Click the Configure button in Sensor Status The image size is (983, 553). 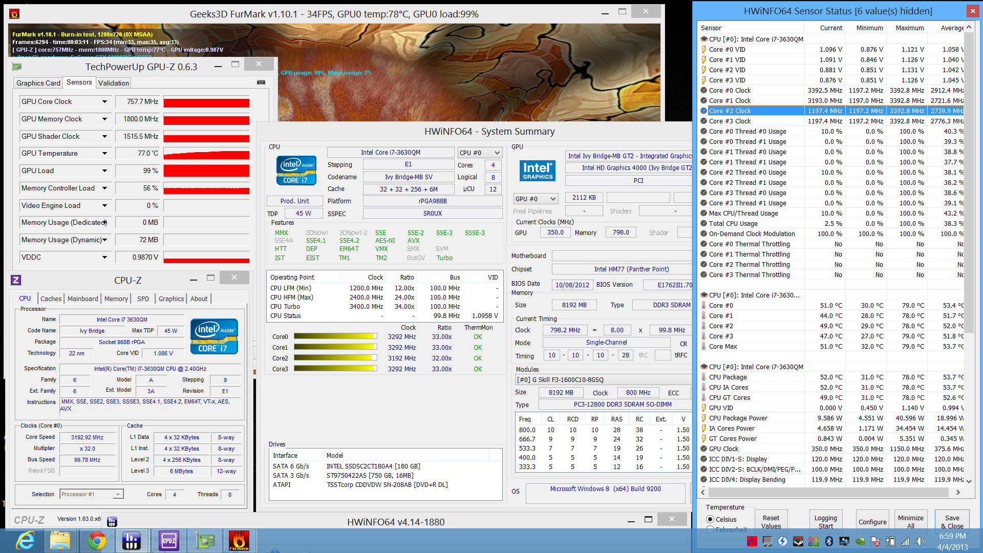(x=872, y=522)
